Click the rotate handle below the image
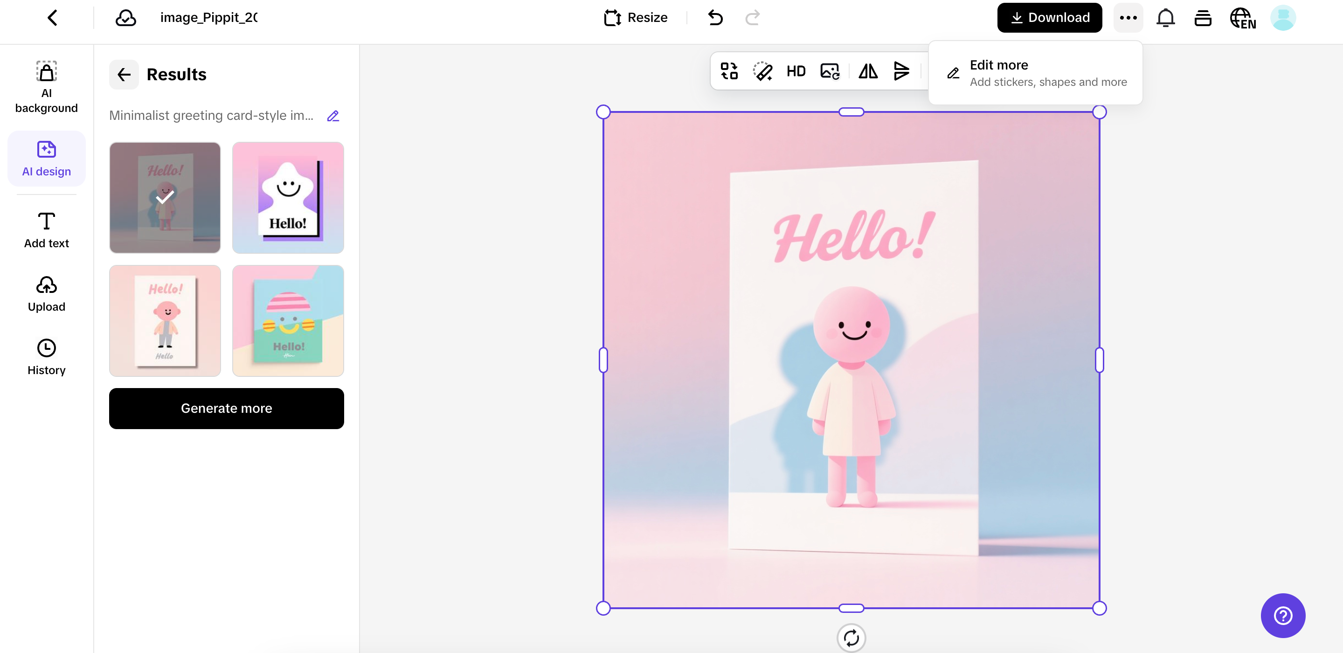 pos(851,637)
